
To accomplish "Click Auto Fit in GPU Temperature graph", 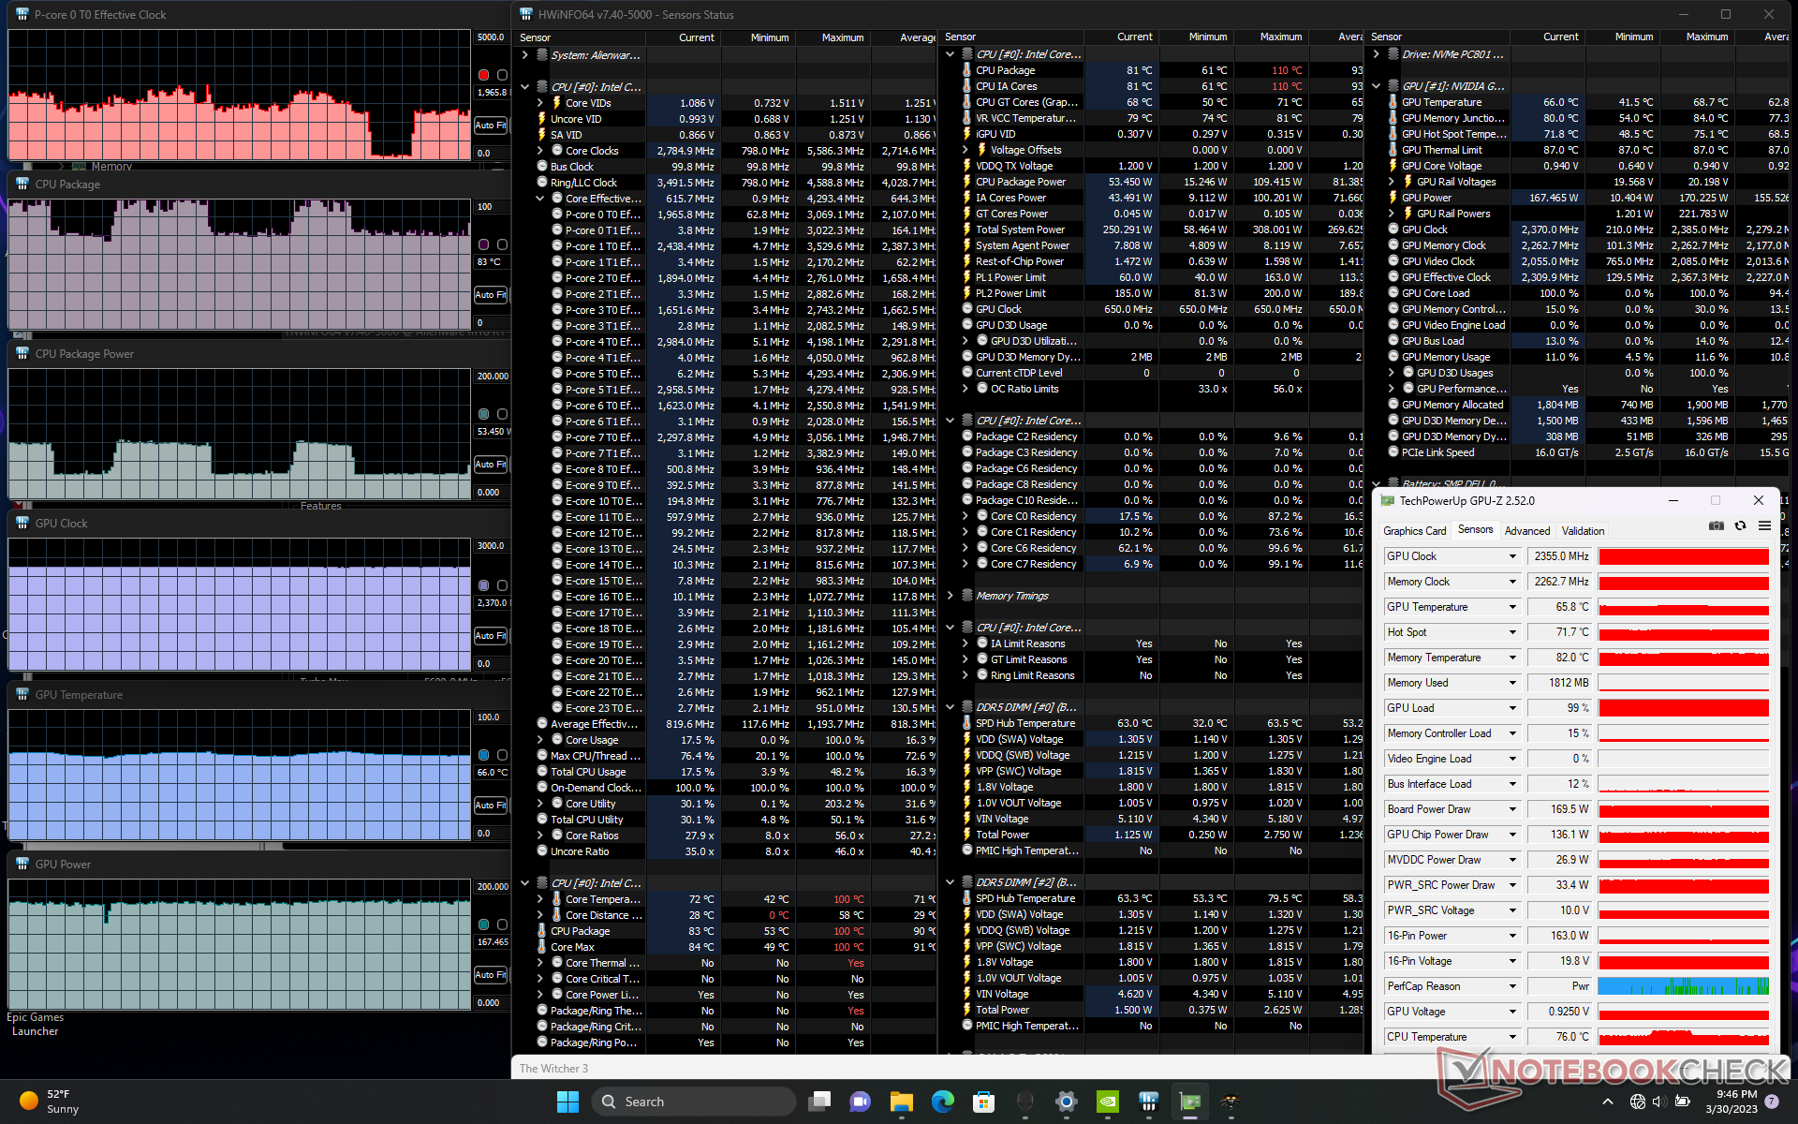I will click(x=491, y=805).
